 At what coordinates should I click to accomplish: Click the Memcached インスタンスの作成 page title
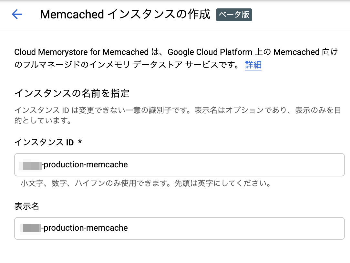click(x=125, y=14)
